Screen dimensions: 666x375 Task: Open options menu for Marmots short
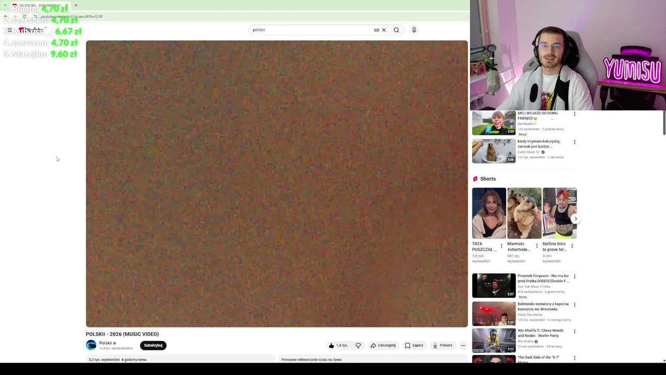537,246
